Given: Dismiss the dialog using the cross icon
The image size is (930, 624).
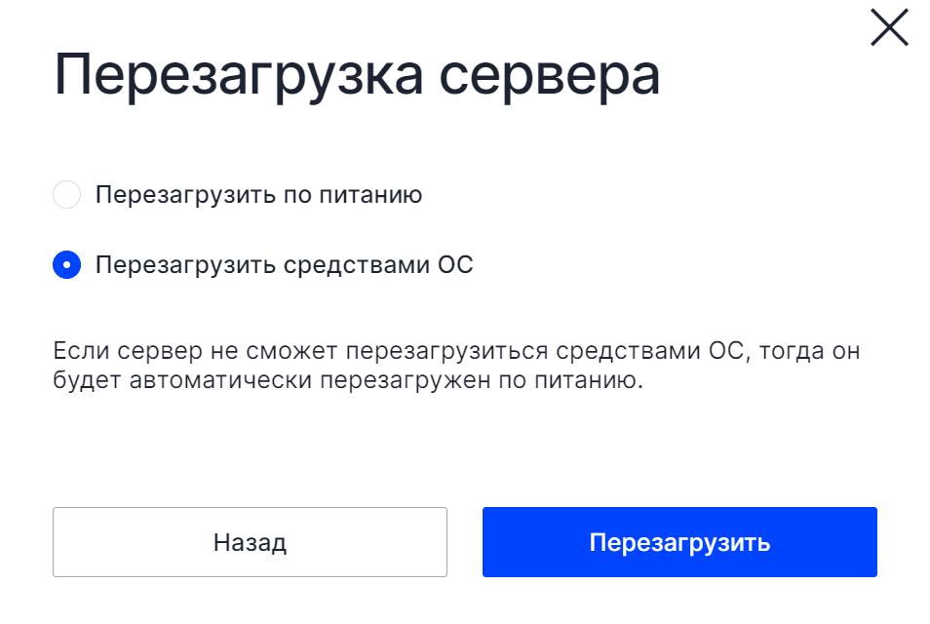Looking at the screenshot, I should click(889, 27).
